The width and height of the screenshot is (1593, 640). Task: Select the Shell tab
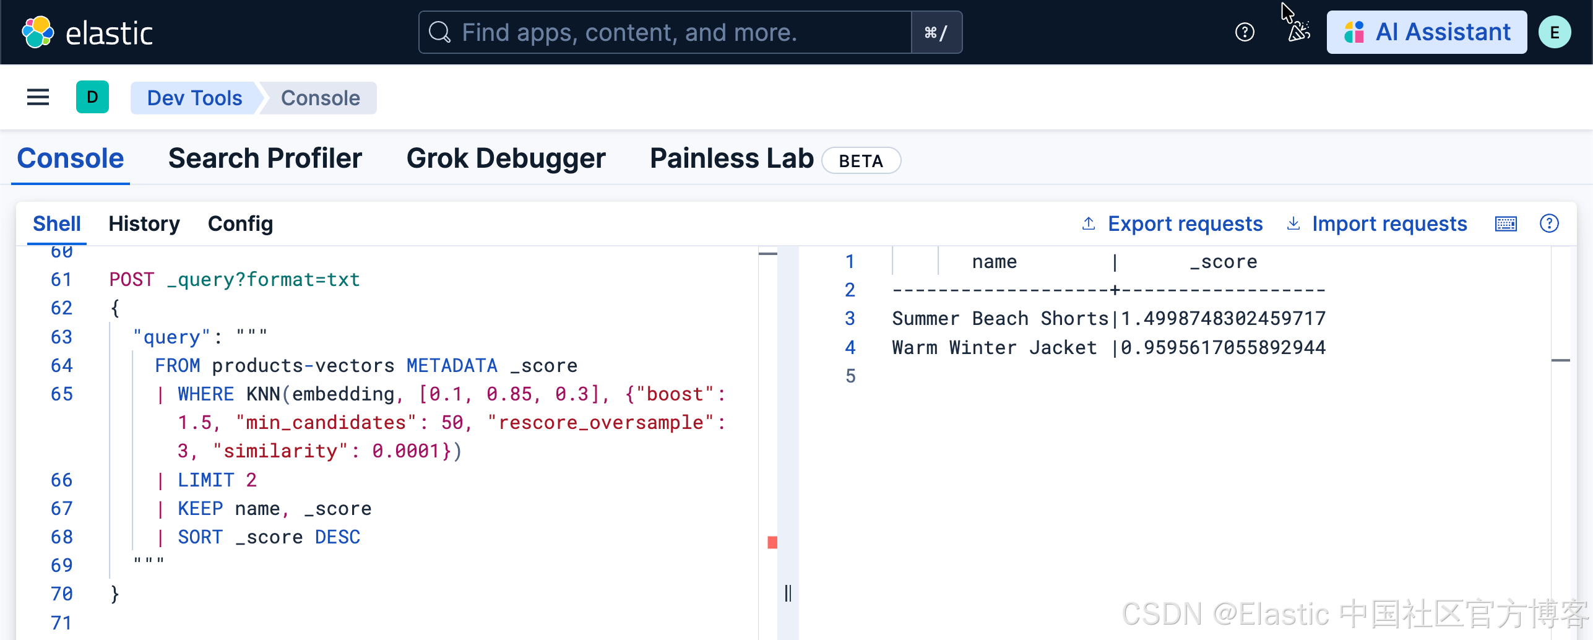(x=56, y=223)
